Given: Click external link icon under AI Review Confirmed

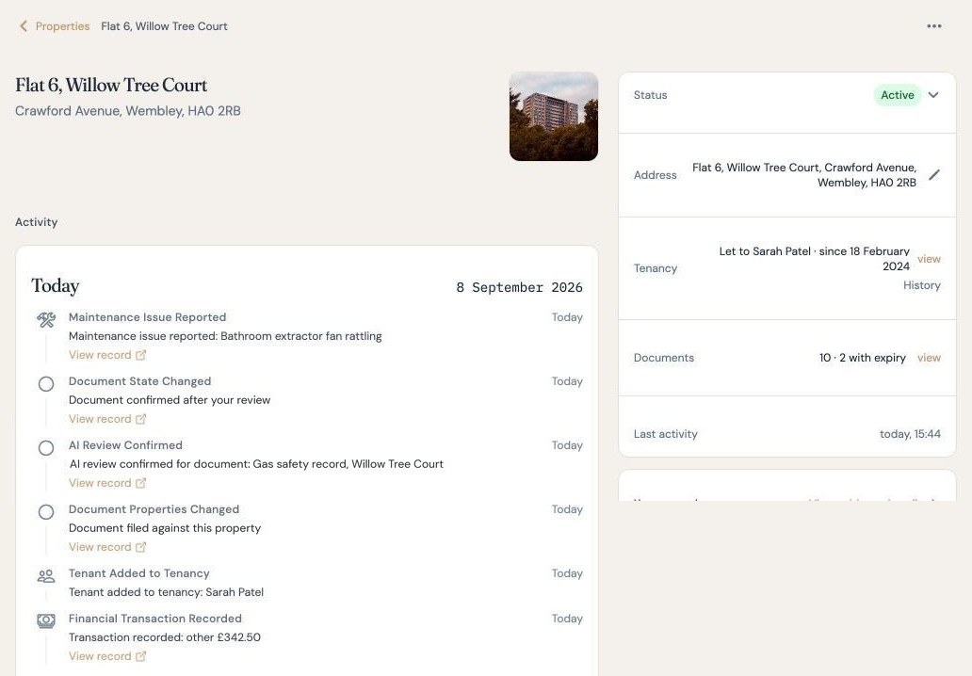Looking at the screenshot, I should [x=140, y=483].
